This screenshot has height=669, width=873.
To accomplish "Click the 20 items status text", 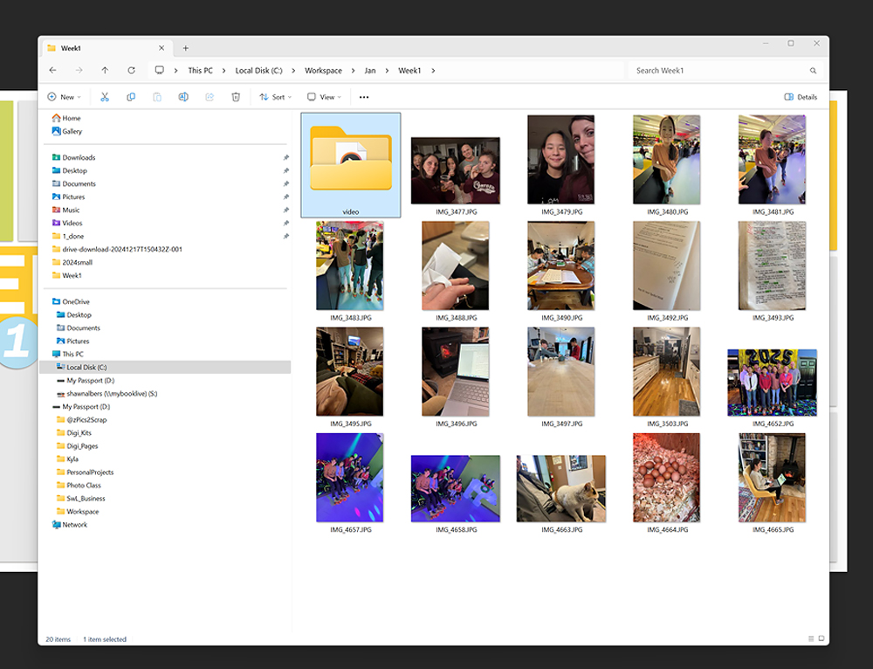I will [58, 639].
